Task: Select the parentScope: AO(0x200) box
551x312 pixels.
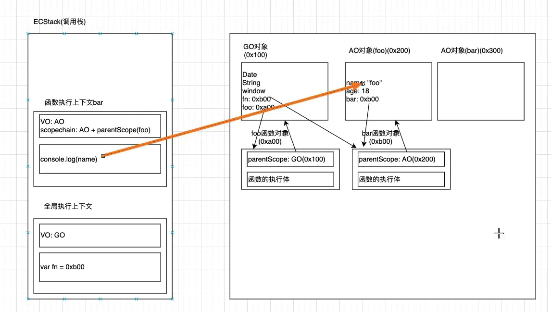Action: pyautogui.click(x=401, y=159)
